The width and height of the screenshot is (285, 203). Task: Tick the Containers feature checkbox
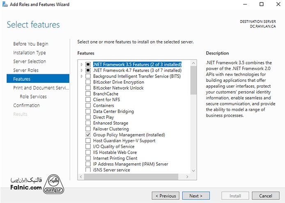pos(88,105)
